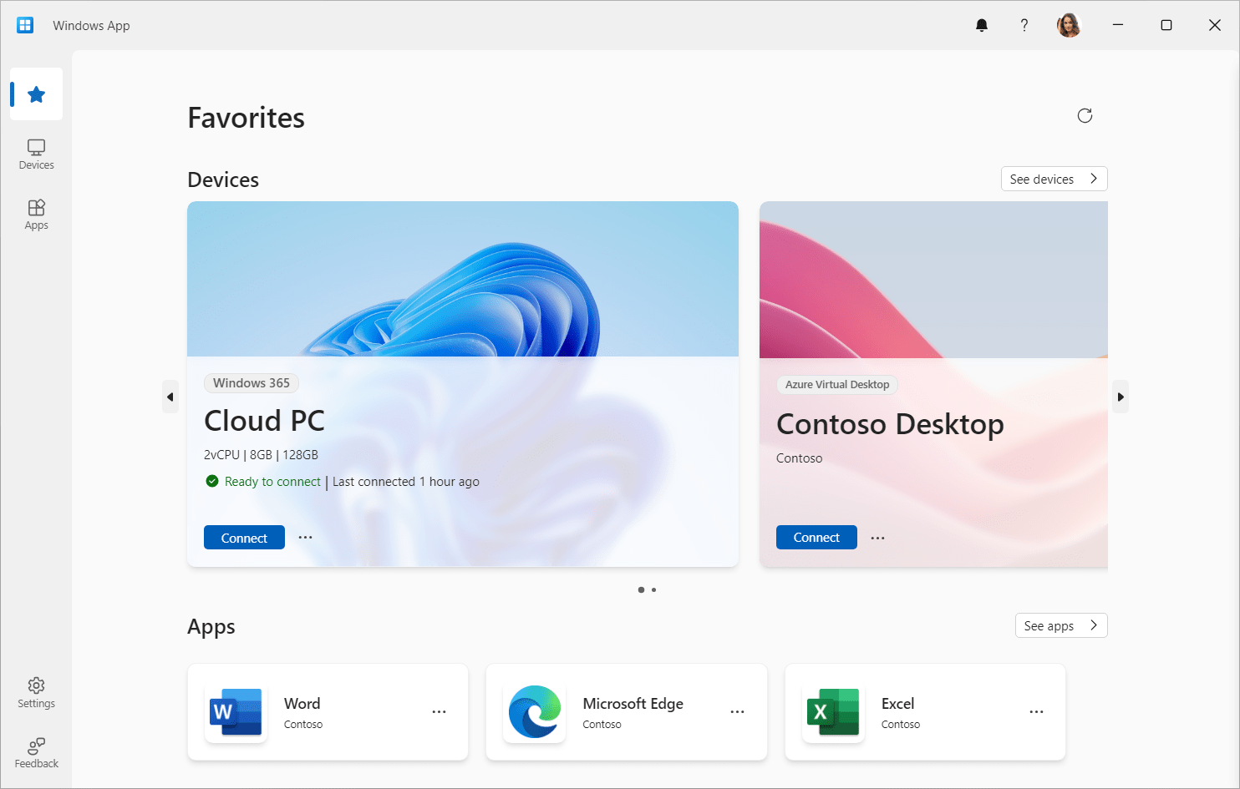Open the Feedback panel

point(35,752)
